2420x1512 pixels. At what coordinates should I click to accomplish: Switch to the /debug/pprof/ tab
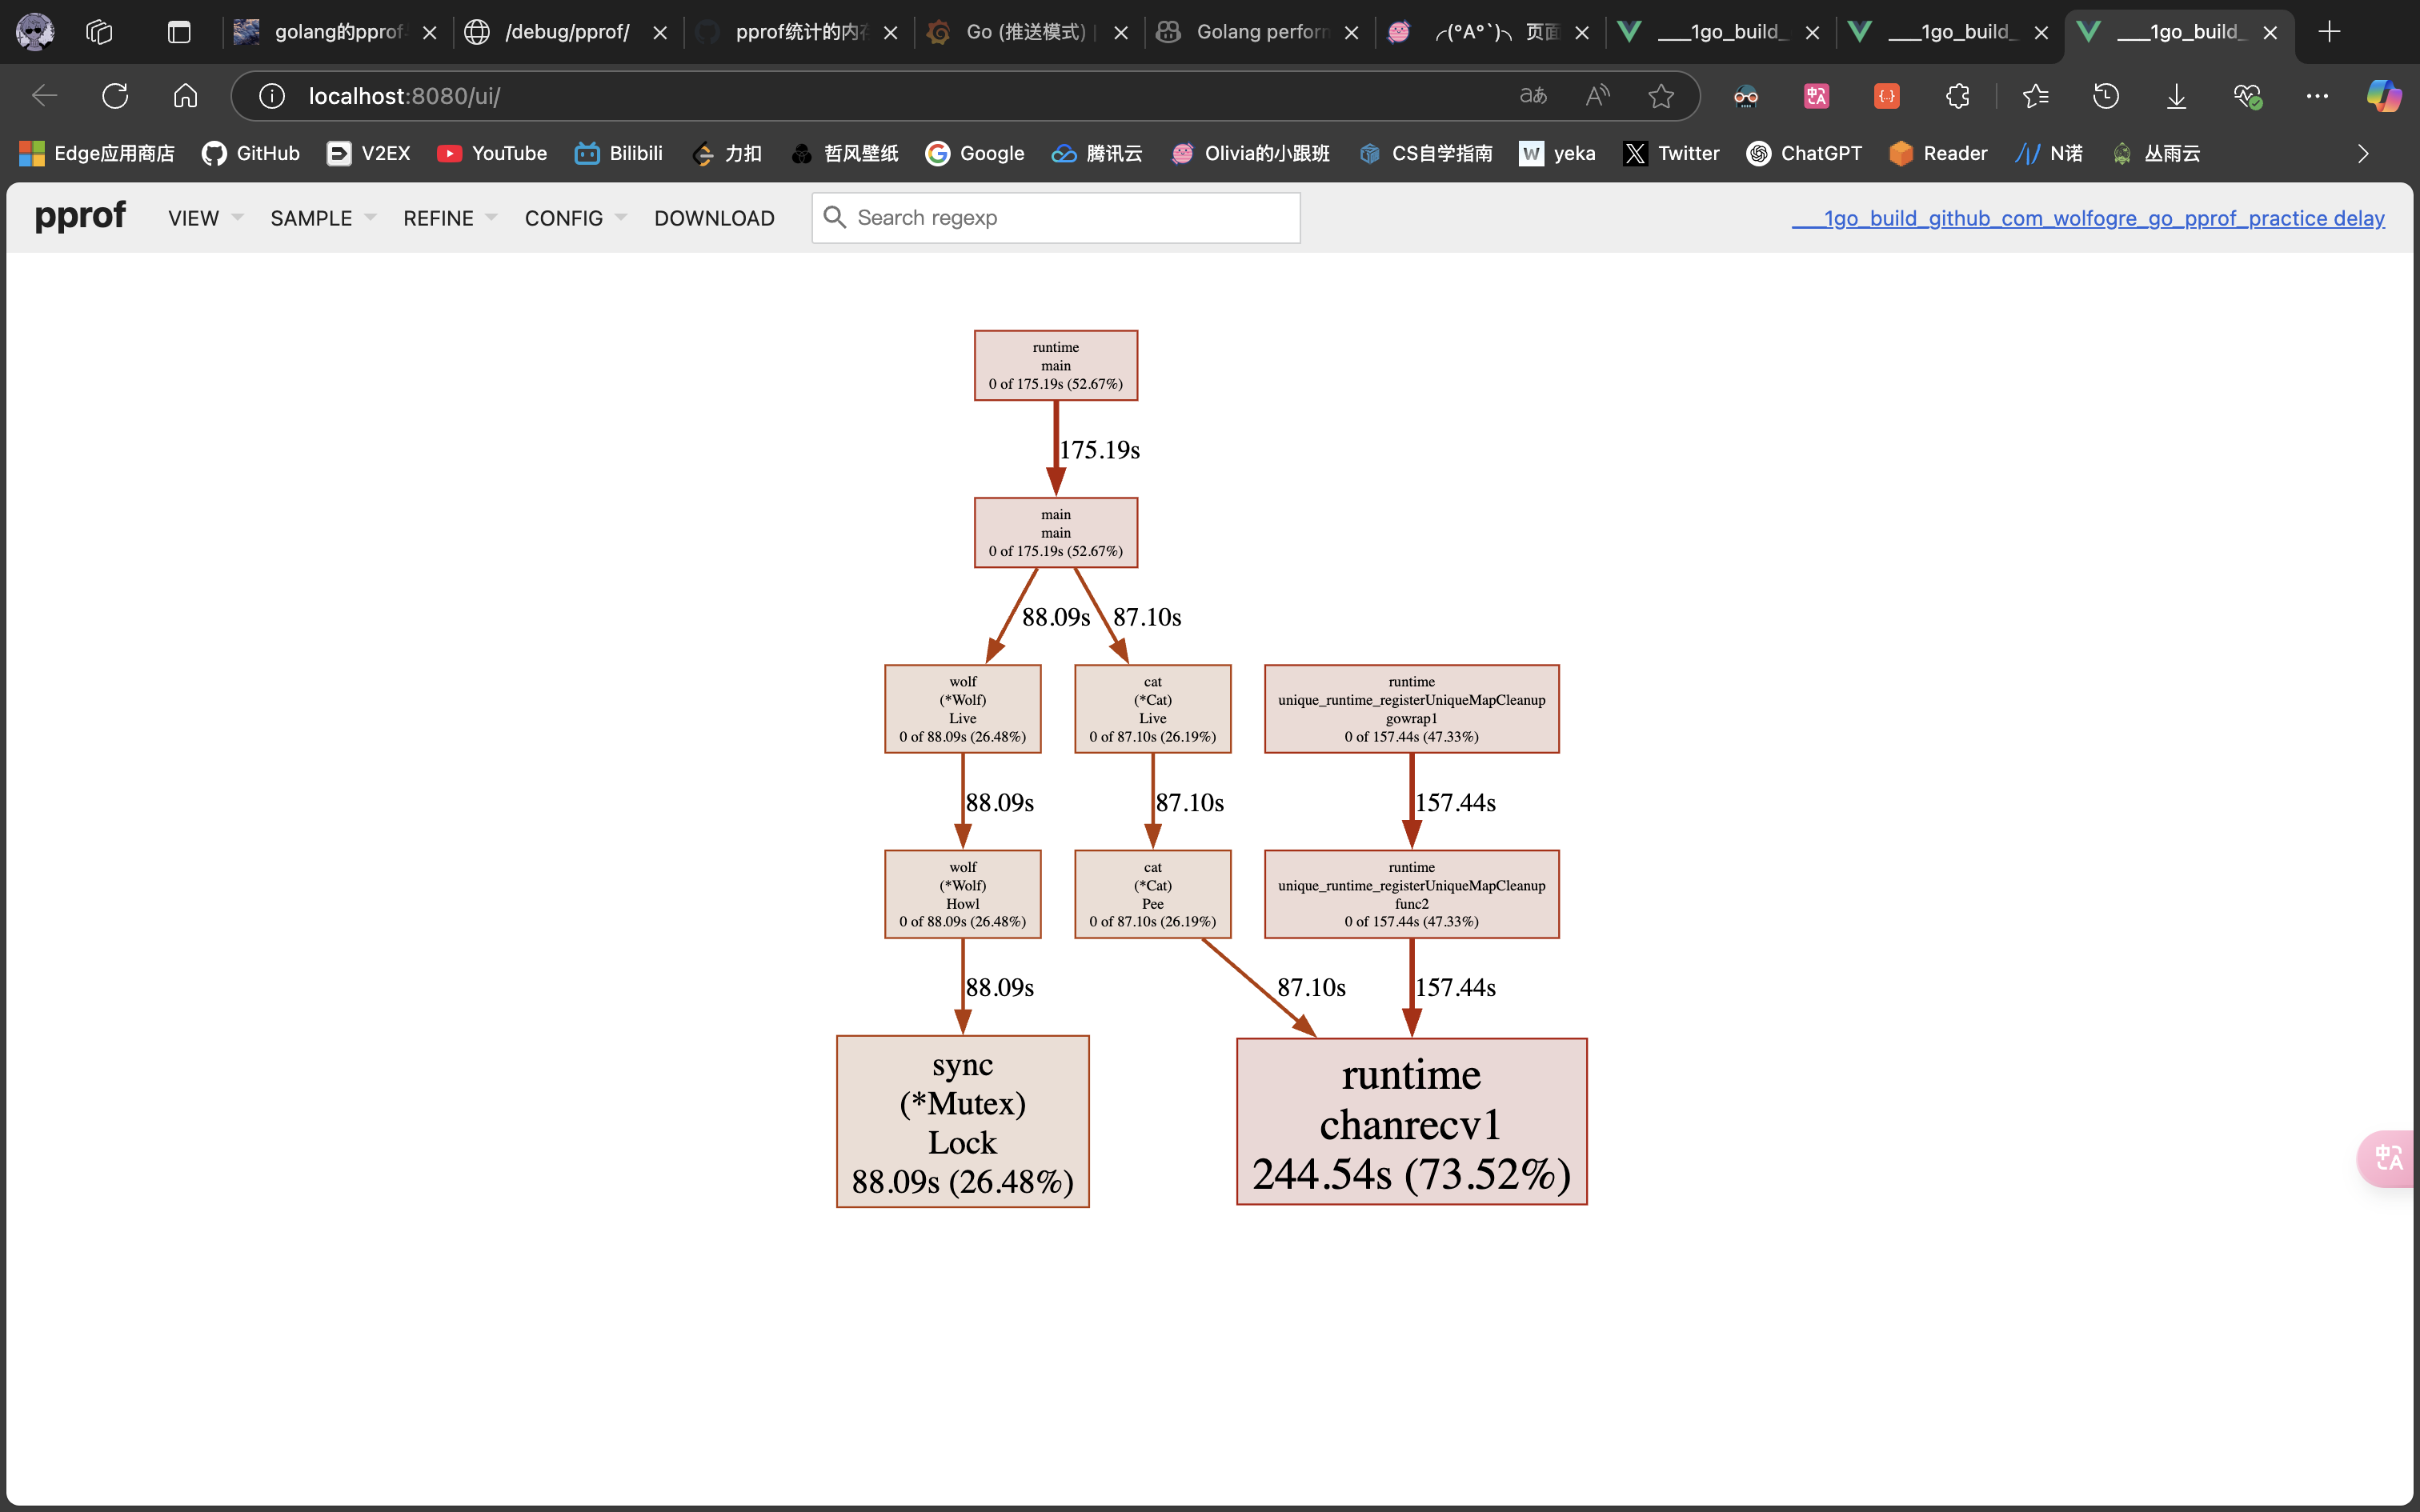point(567,32)
